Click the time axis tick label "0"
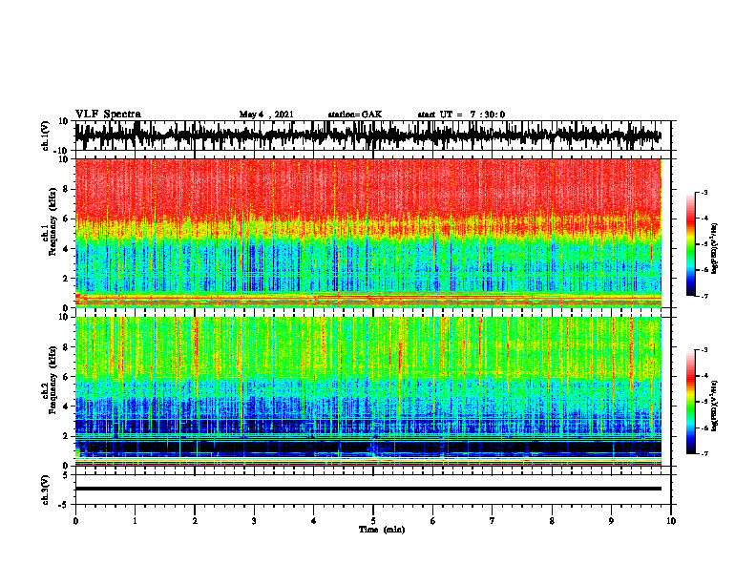756x584 pixels. (75, 521)
